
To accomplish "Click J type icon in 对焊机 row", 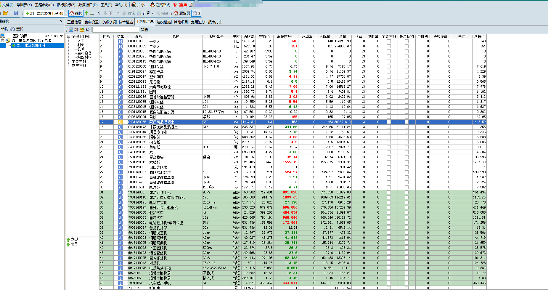I will click(120, 263).
